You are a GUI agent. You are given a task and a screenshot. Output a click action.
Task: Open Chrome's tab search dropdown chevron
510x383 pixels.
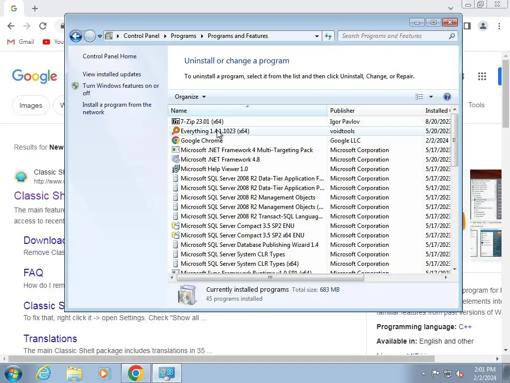coord(450,8)
